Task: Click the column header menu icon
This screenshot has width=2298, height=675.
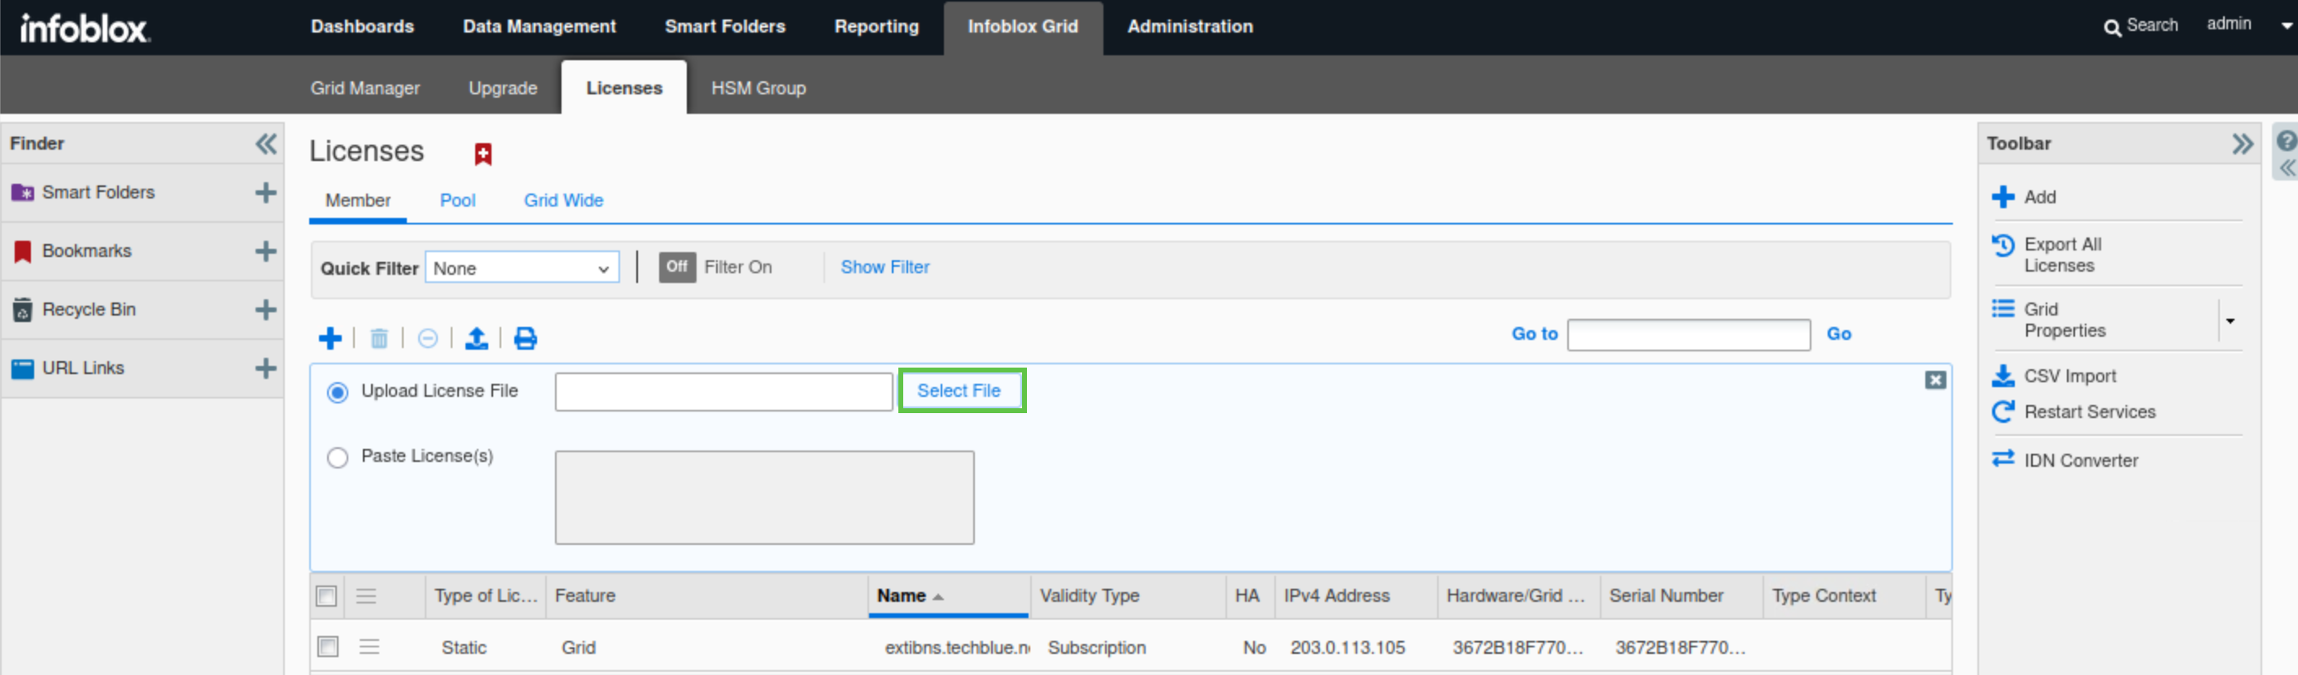Action: (365, 595)
